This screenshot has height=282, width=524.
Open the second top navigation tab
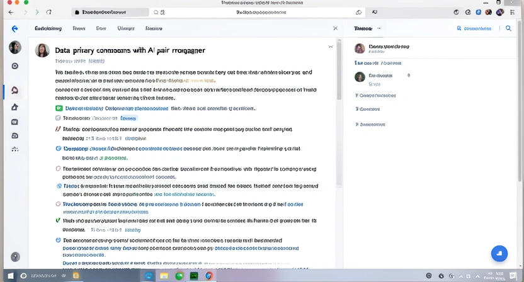click(79, 28)
